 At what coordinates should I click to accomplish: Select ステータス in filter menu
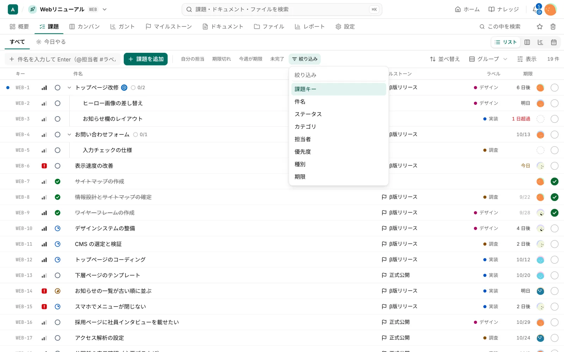(x=338, y=114)
